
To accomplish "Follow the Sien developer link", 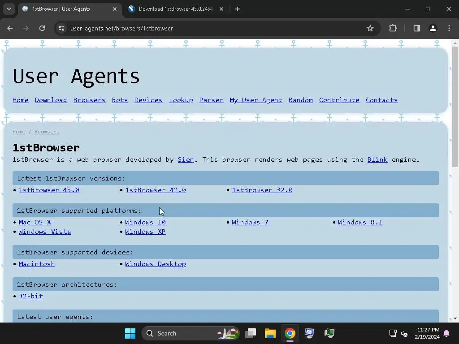I will tap(186, 159).
